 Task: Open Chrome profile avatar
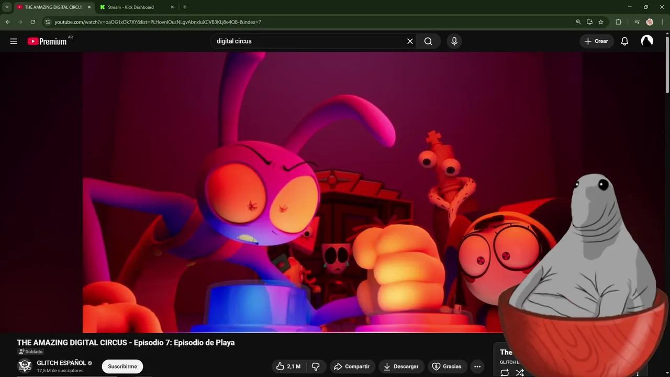pos(650,22)
